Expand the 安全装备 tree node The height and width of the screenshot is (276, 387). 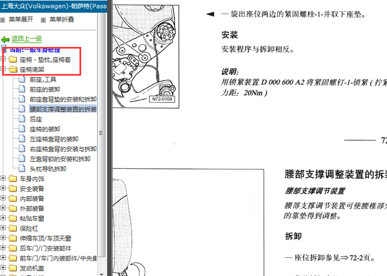(3, 188)
